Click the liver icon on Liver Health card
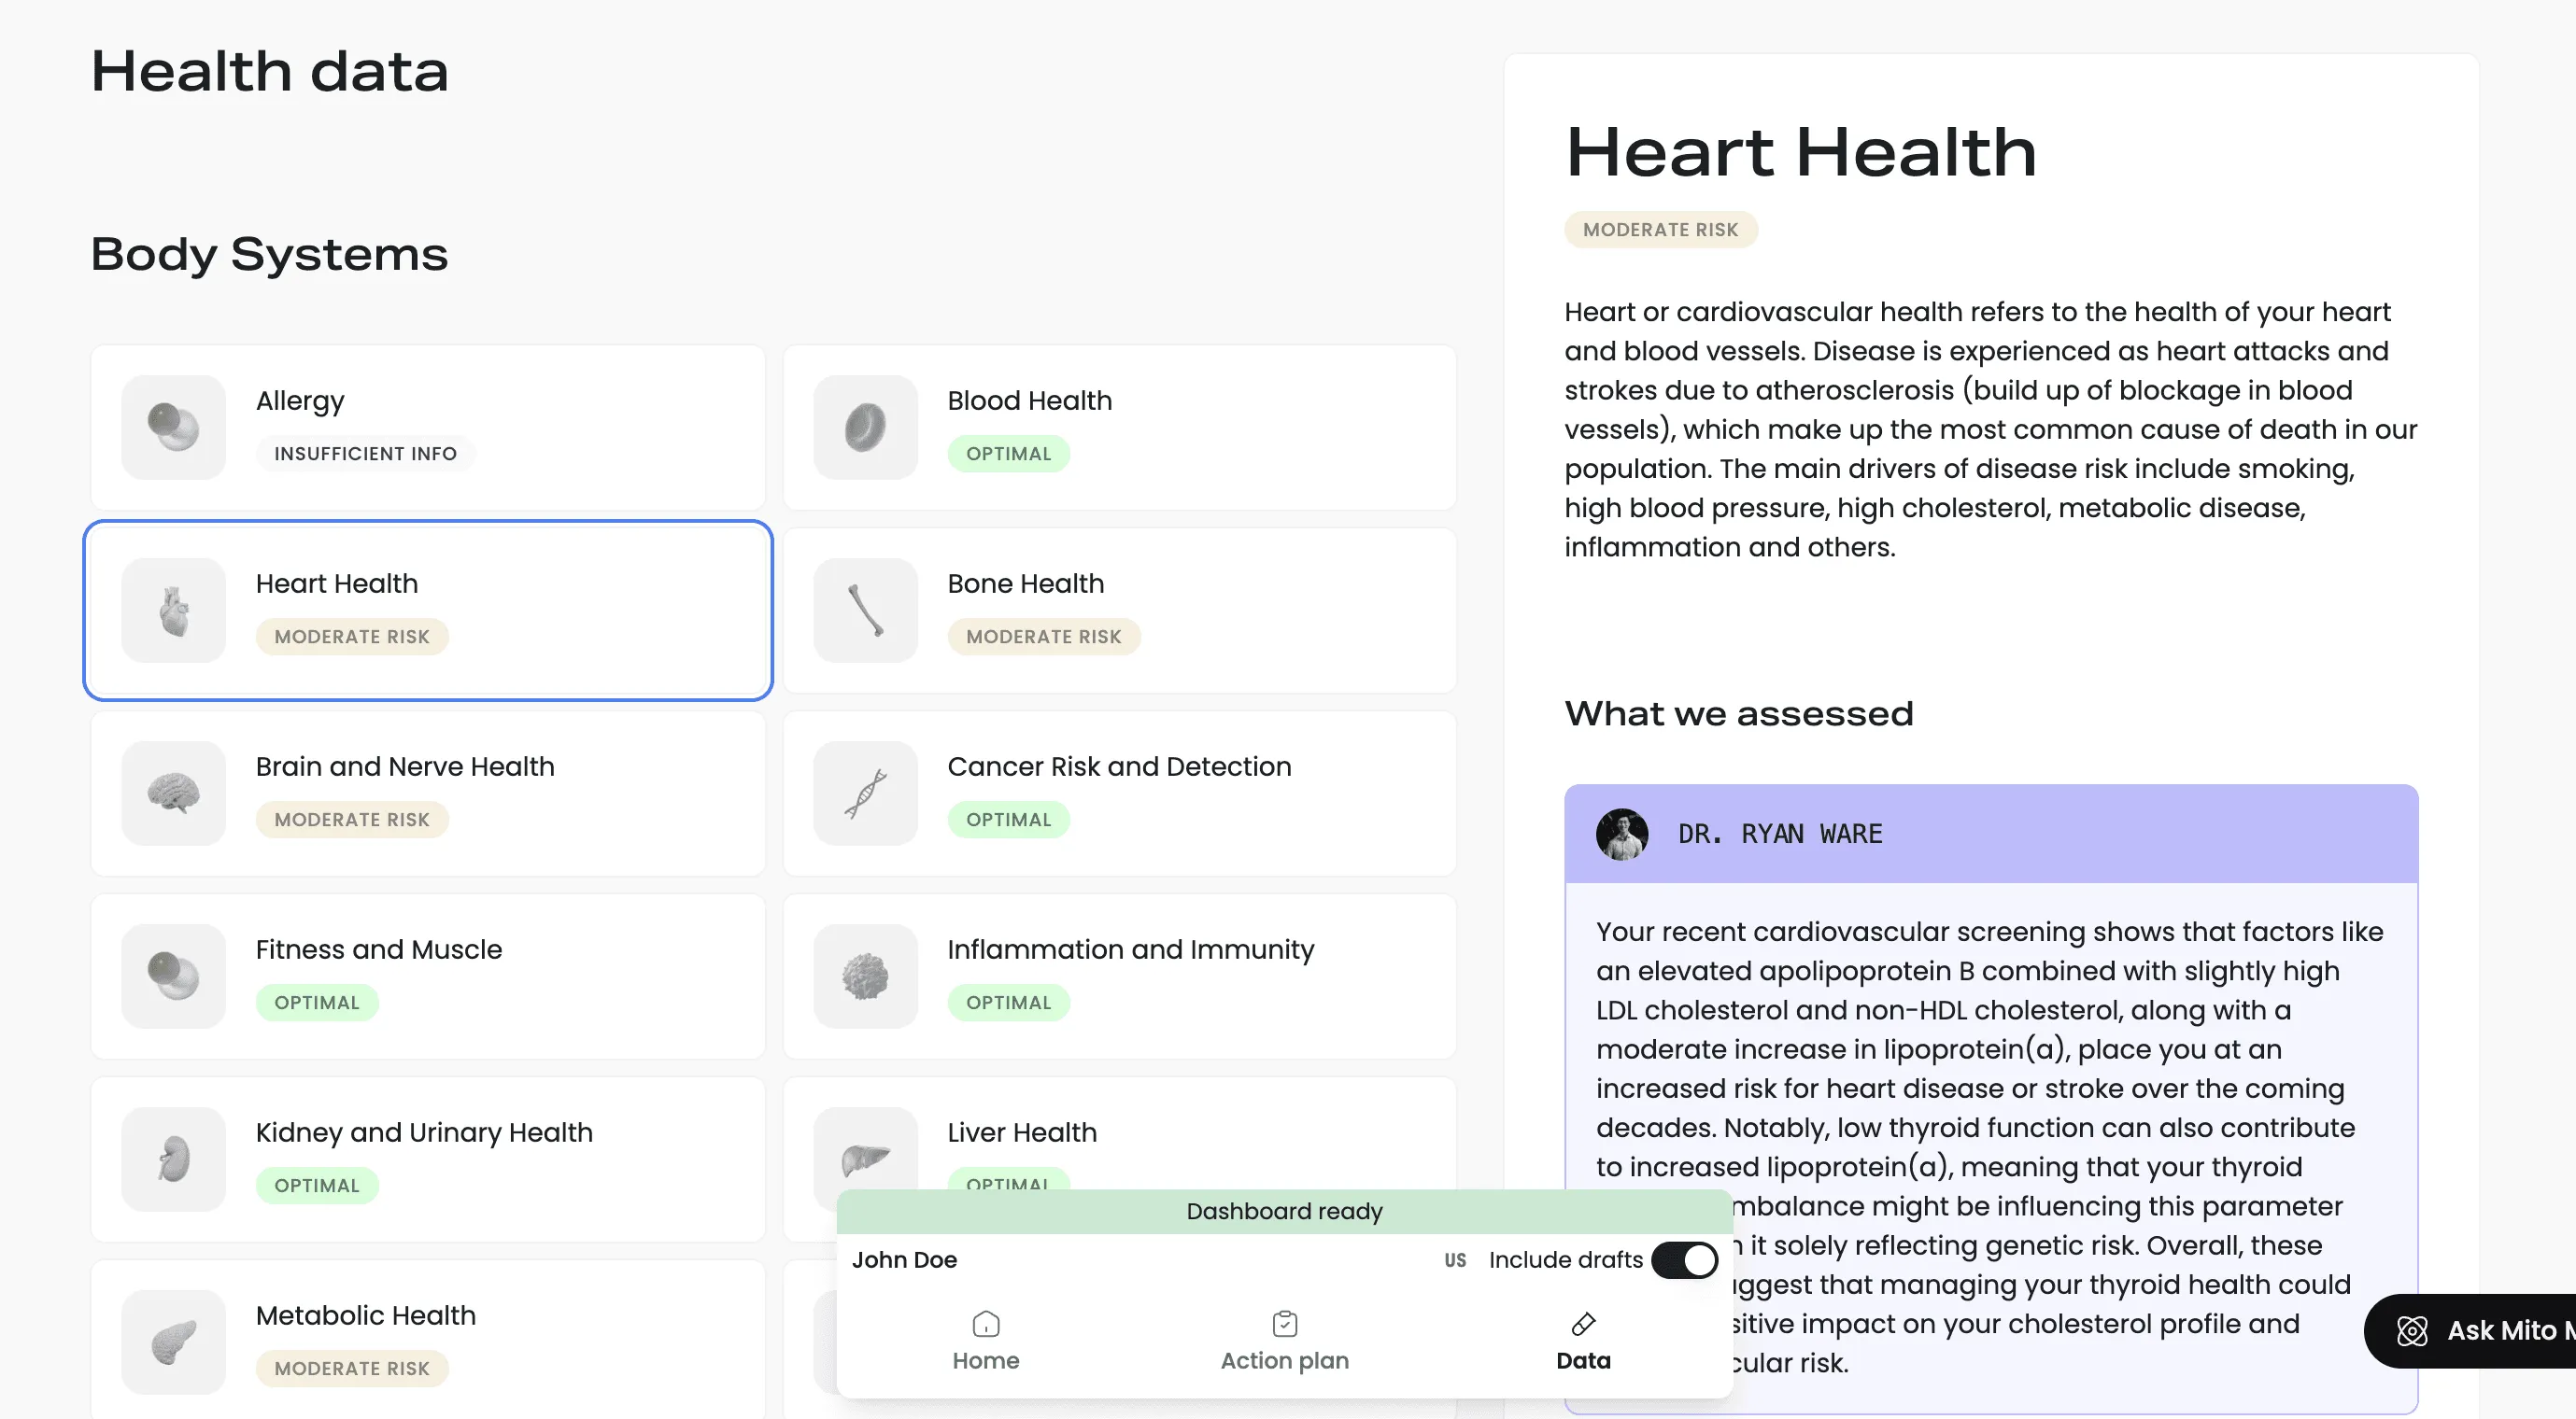Viewport: 2576px width, 1419px height. [x=865, y=1159]
